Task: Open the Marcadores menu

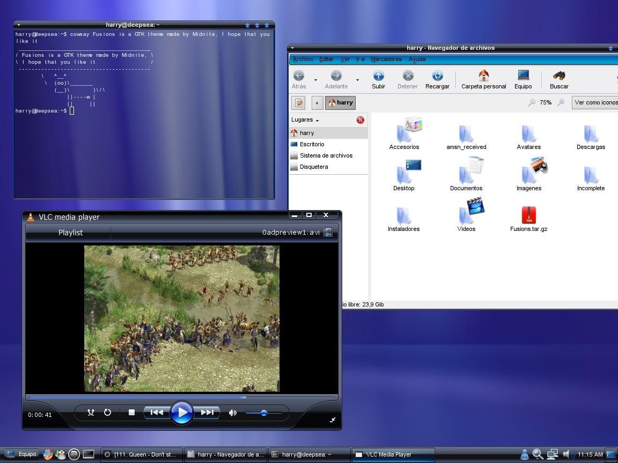Action: pos(386,59)
